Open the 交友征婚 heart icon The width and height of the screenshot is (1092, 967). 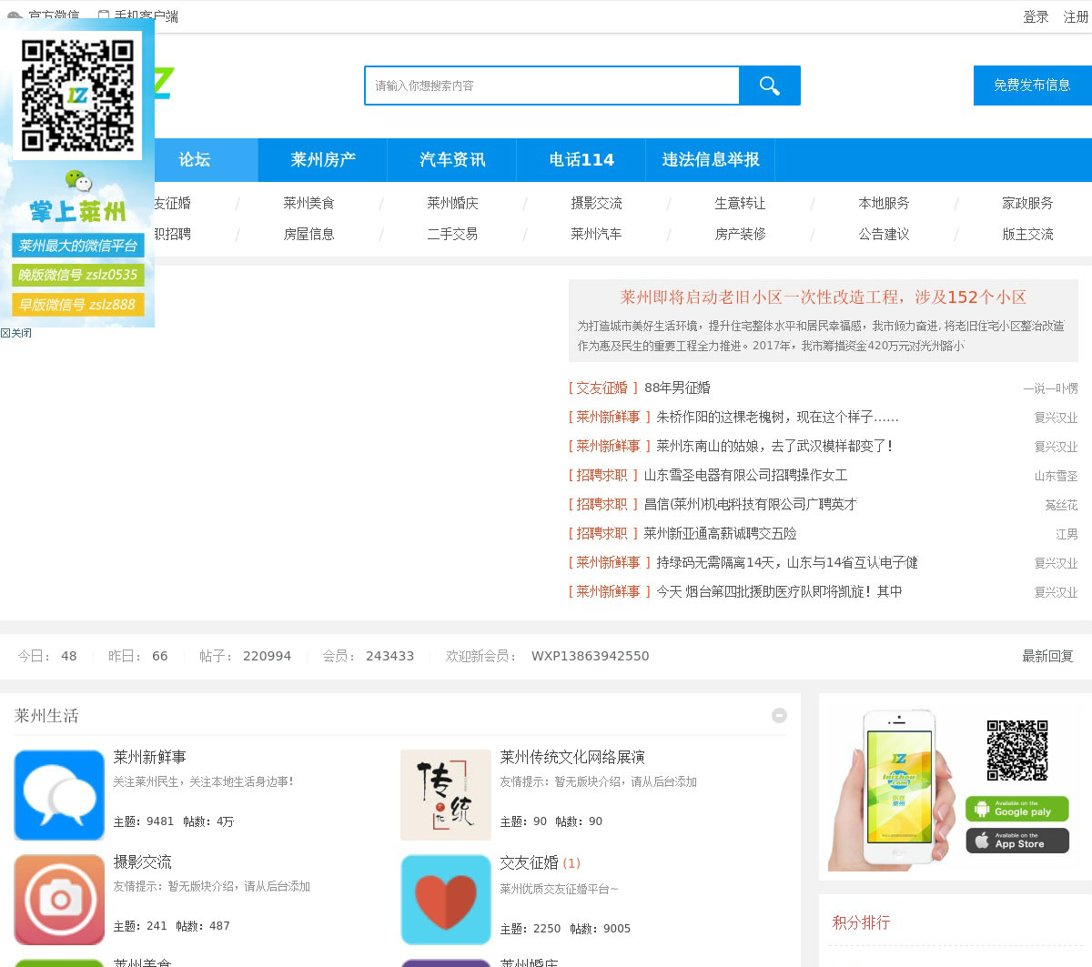click(446, 899)
